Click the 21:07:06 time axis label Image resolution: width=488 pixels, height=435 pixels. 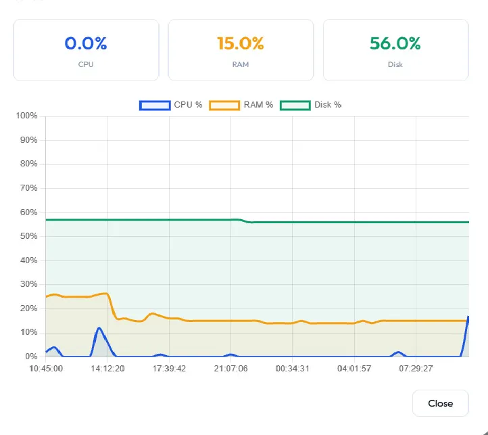point(230,369)
